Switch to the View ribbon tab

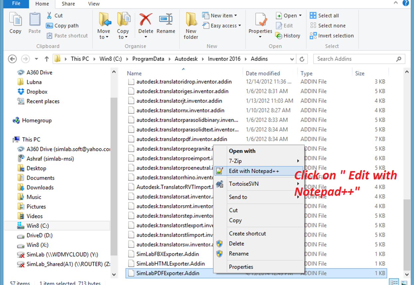tap(94, 4)
